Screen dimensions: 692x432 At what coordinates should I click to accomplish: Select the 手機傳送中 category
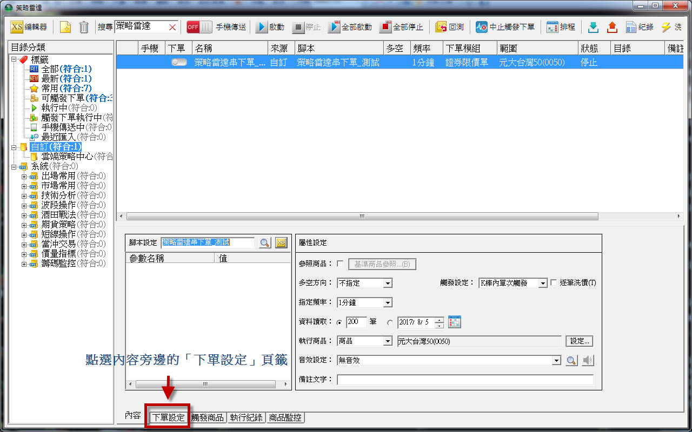[x=71, y=127]
